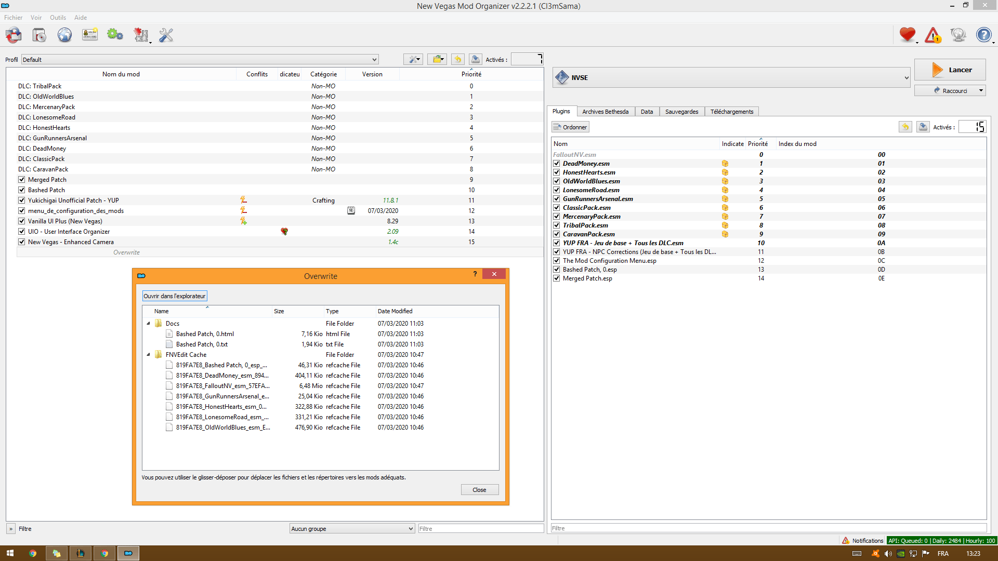Open settings wrench and screwdriver icon

[166, 35]
